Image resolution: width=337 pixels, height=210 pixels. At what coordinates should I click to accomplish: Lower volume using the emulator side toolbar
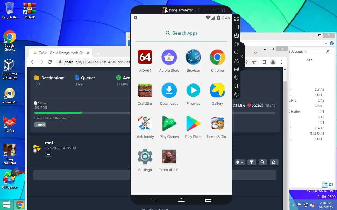click(236, 52)
